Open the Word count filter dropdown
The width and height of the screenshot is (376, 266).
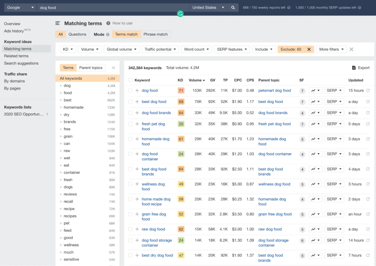pyautogui.click(x=196, y=49)
